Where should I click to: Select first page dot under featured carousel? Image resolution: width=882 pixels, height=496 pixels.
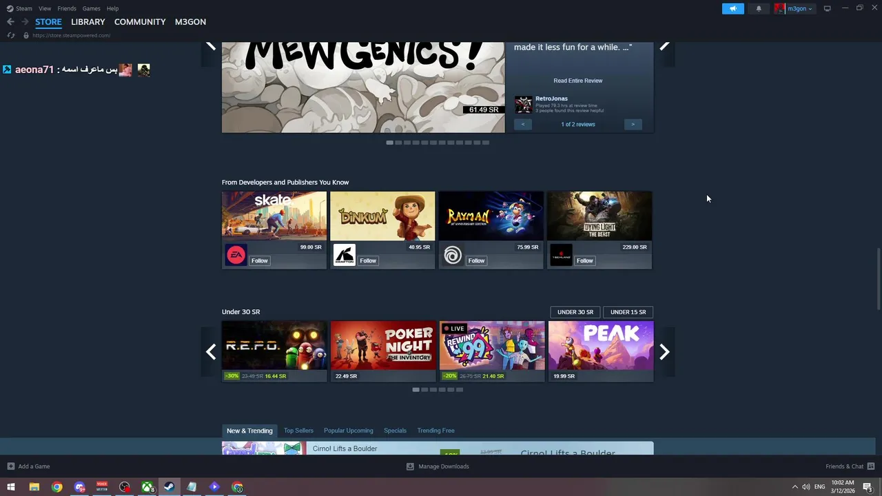(389, 143)
